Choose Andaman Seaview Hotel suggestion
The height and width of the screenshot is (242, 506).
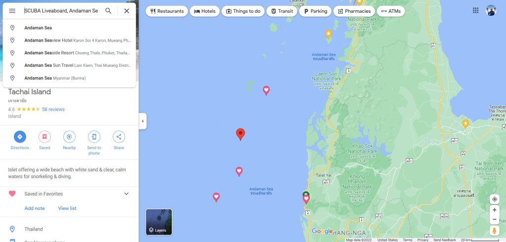(69, 40)
